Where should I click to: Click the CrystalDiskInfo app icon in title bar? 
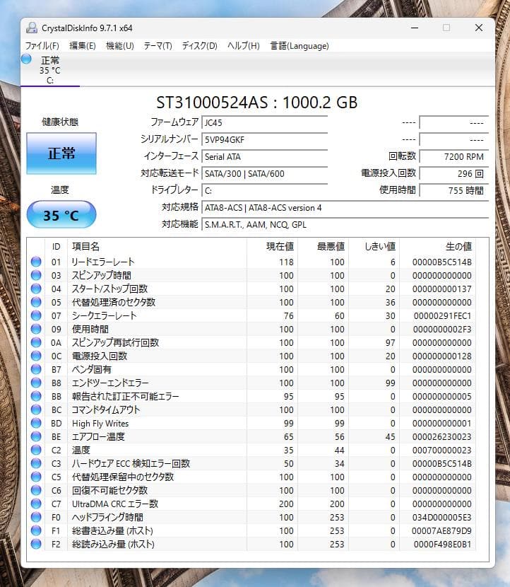coord(32,28)
